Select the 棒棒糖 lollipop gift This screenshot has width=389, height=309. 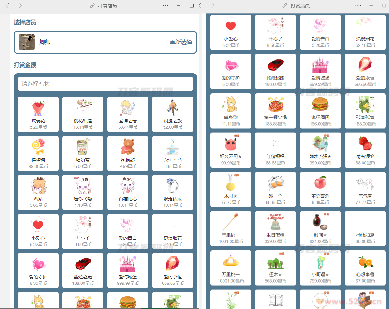coord(38,153)
